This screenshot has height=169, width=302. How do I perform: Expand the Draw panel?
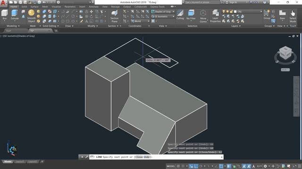(x=69, y=26)
